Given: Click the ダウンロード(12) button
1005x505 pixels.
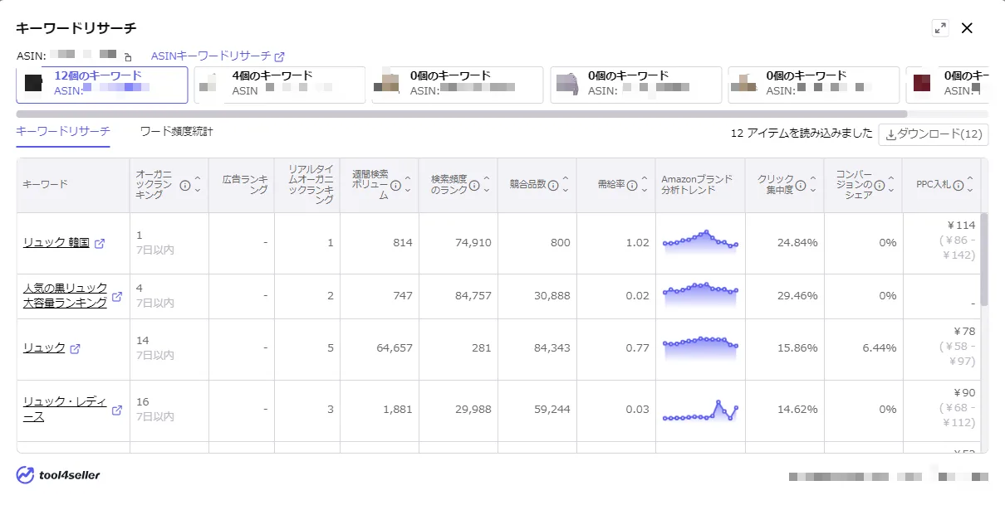Looking at the screenshot, I should (934, 134).
